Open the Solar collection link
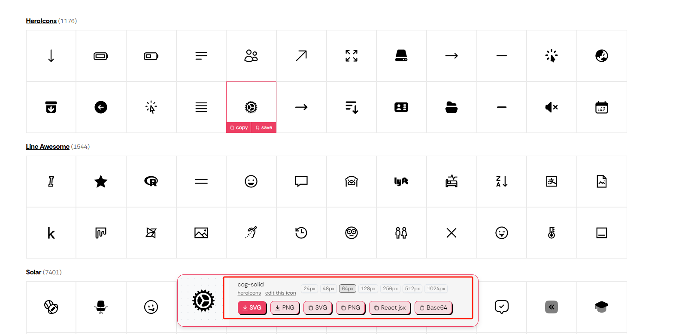The width and height of the screenshot is (688, 334). pos(33,272)
